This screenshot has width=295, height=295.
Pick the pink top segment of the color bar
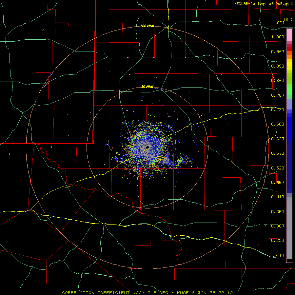[x=289, y=35]
